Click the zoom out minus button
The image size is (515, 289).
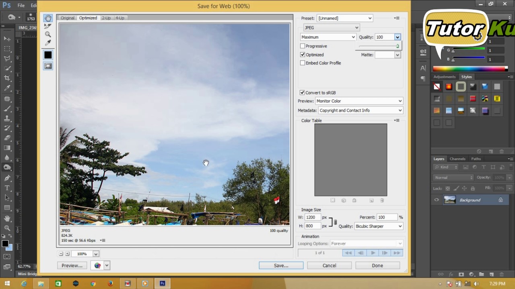coord(61,254)
